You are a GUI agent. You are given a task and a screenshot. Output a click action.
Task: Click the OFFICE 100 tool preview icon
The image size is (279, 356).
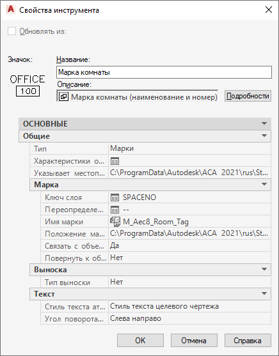click(x=28, y=86)
